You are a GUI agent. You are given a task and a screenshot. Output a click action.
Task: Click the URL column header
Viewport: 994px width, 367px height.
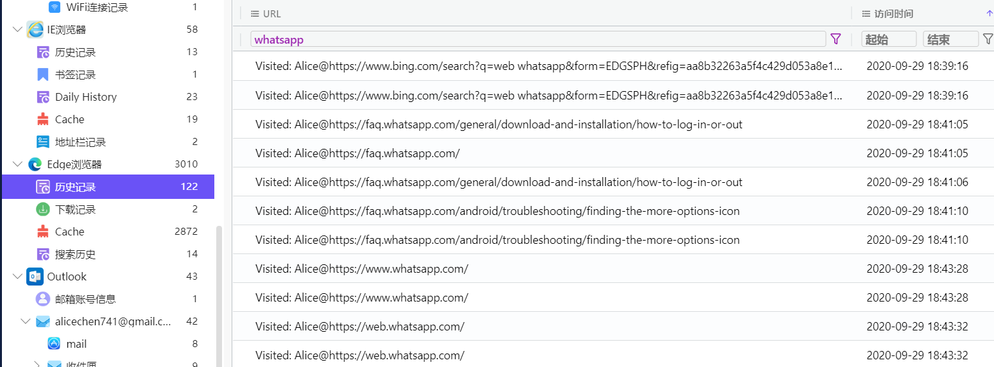[x=271, y=13]
